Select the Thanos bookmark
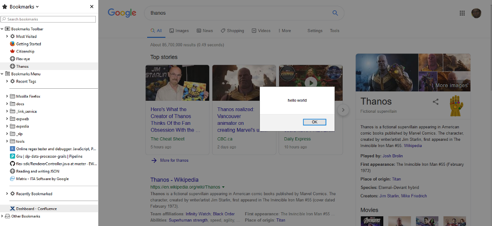The height and width of the screenshot is (226, 492). (x=23, y=66)
